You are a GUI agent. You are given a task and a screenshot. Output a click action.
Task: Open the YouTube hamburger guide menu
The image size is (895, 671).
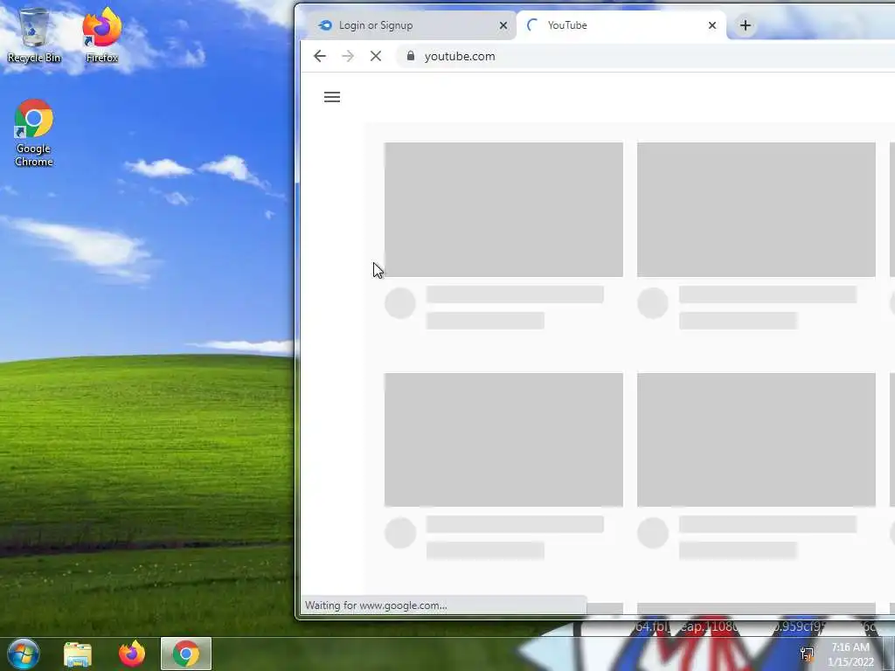coord(332,97)
